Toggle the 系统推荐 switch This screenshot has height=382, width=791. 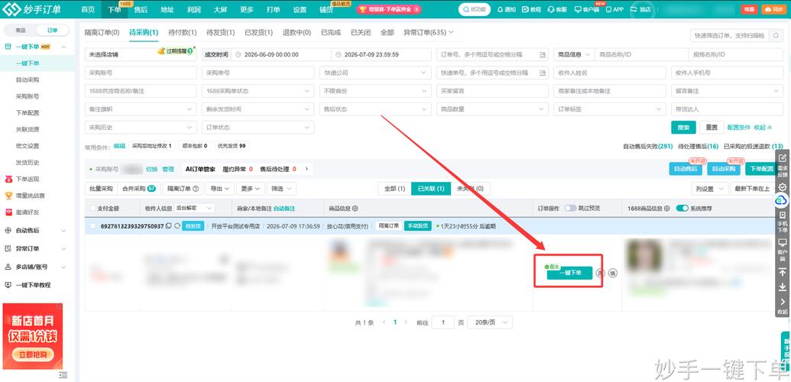tap(682, 209)
